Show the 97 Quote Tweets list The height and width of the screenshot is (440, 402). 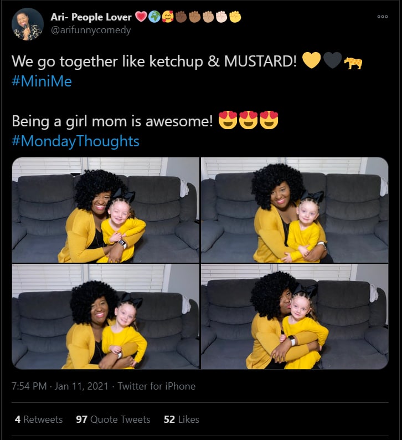(113, 419)
